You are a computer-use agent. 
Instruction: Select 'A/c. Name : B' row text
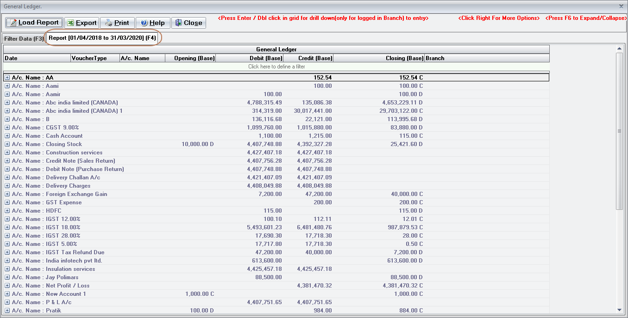click(31, 119)
